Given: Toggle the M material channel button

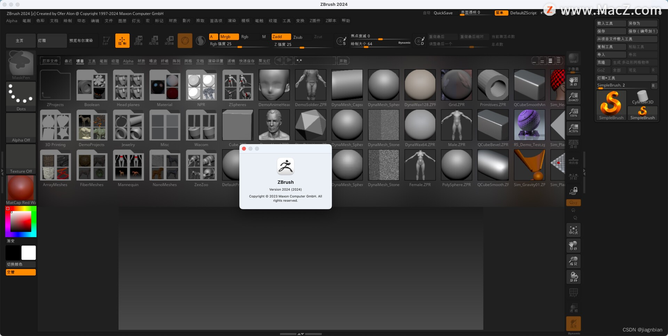Looking at the screenshot, I should [264, 36].
